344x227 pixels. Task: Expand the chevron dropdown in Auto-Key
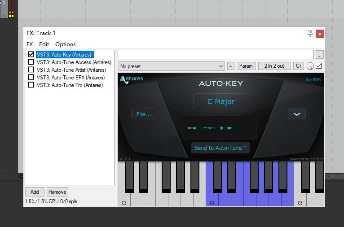(296, 114)
